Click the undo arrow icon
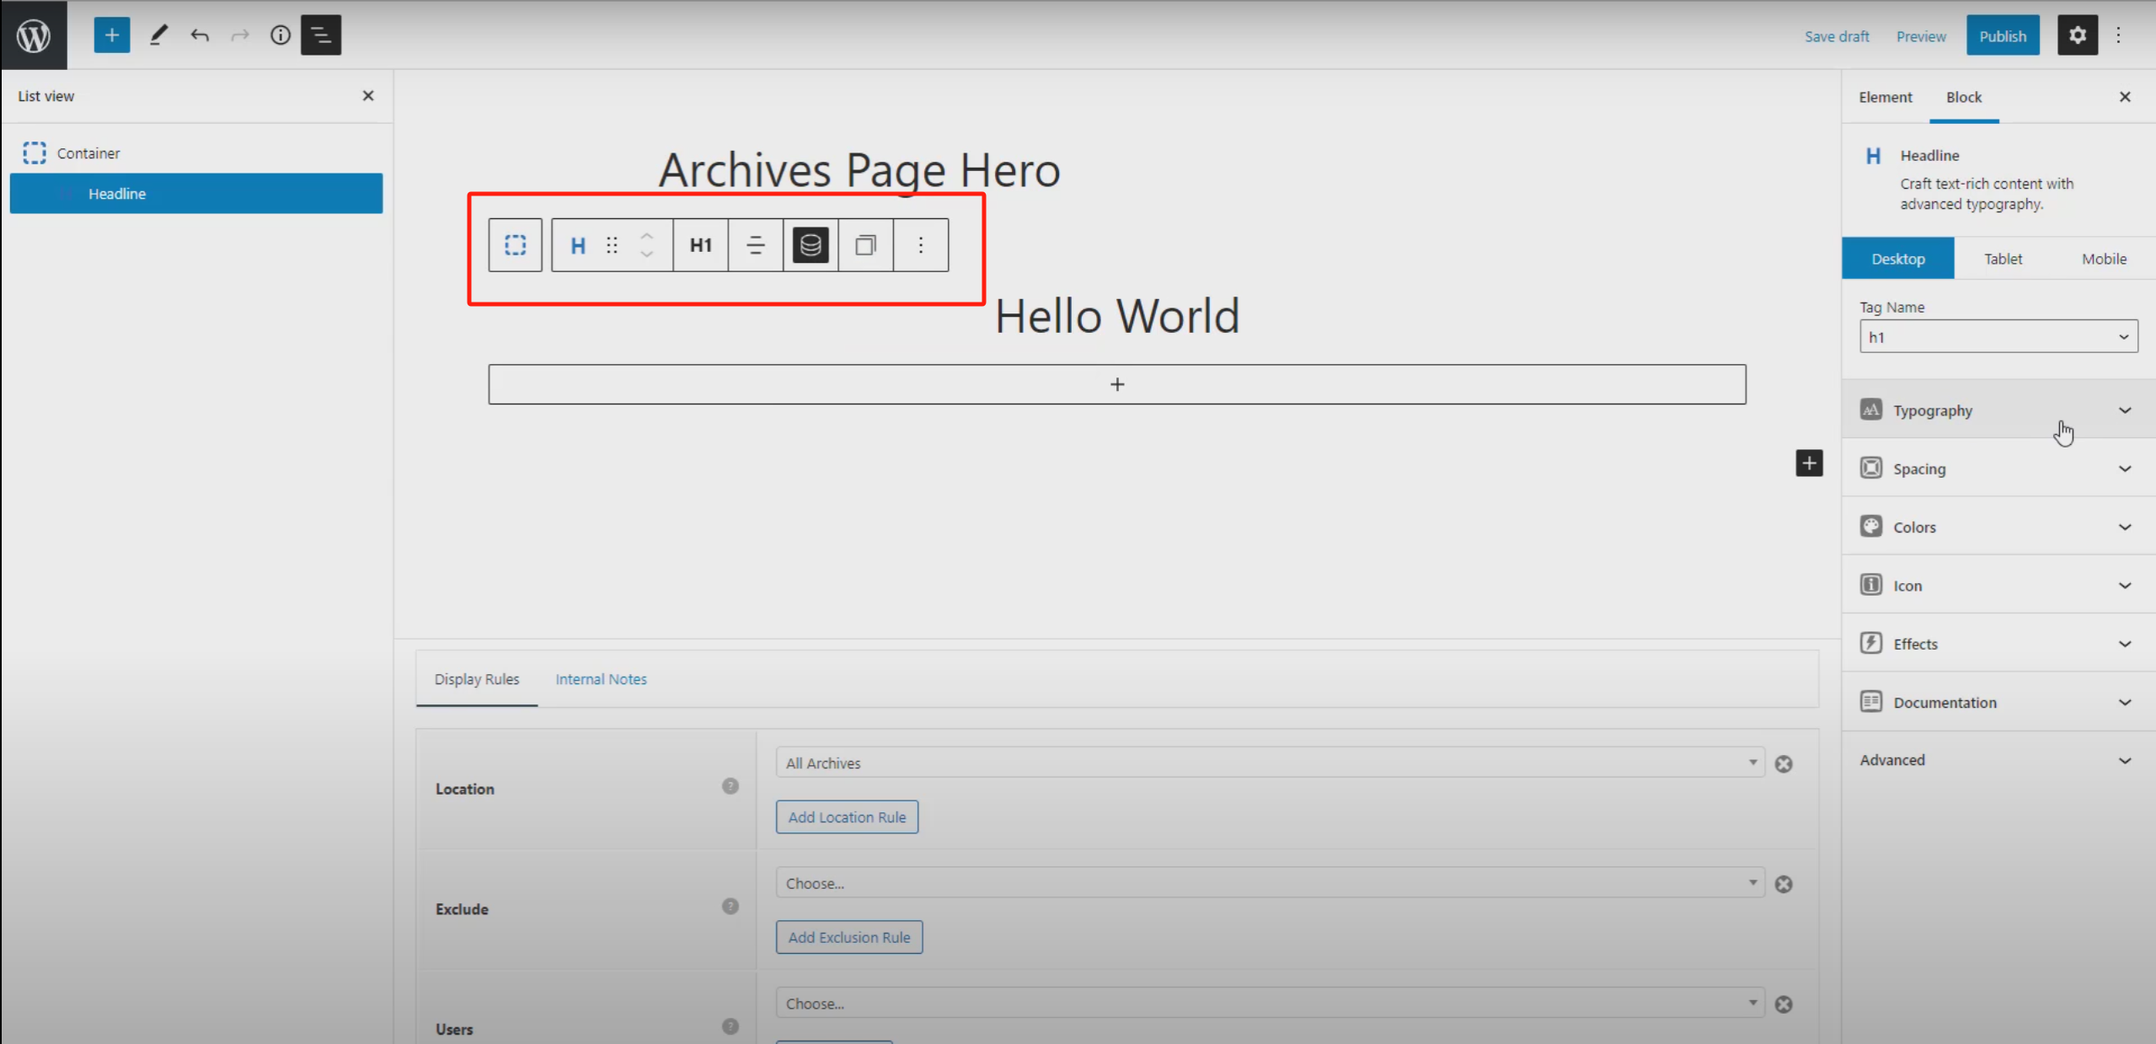Image resolution: width=2156 pixels, height=1044 pixels. [200, 35]
